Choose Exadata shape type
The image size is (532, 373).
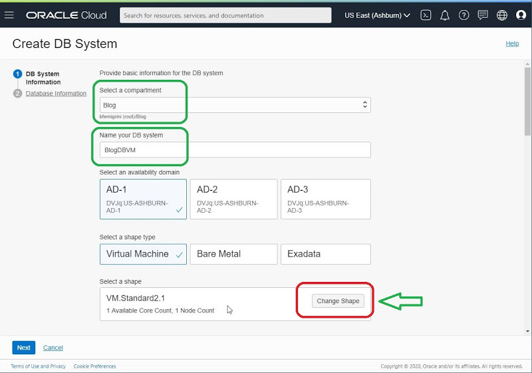click(x=326, y=254)
